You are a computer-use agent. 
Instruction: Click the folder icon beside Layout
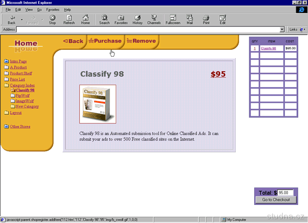(6, 112)
